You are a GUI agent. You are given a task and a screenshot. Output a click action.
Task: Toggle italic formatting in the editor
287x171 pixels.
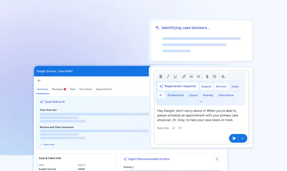pyautogui.click(x=168, y=77)
